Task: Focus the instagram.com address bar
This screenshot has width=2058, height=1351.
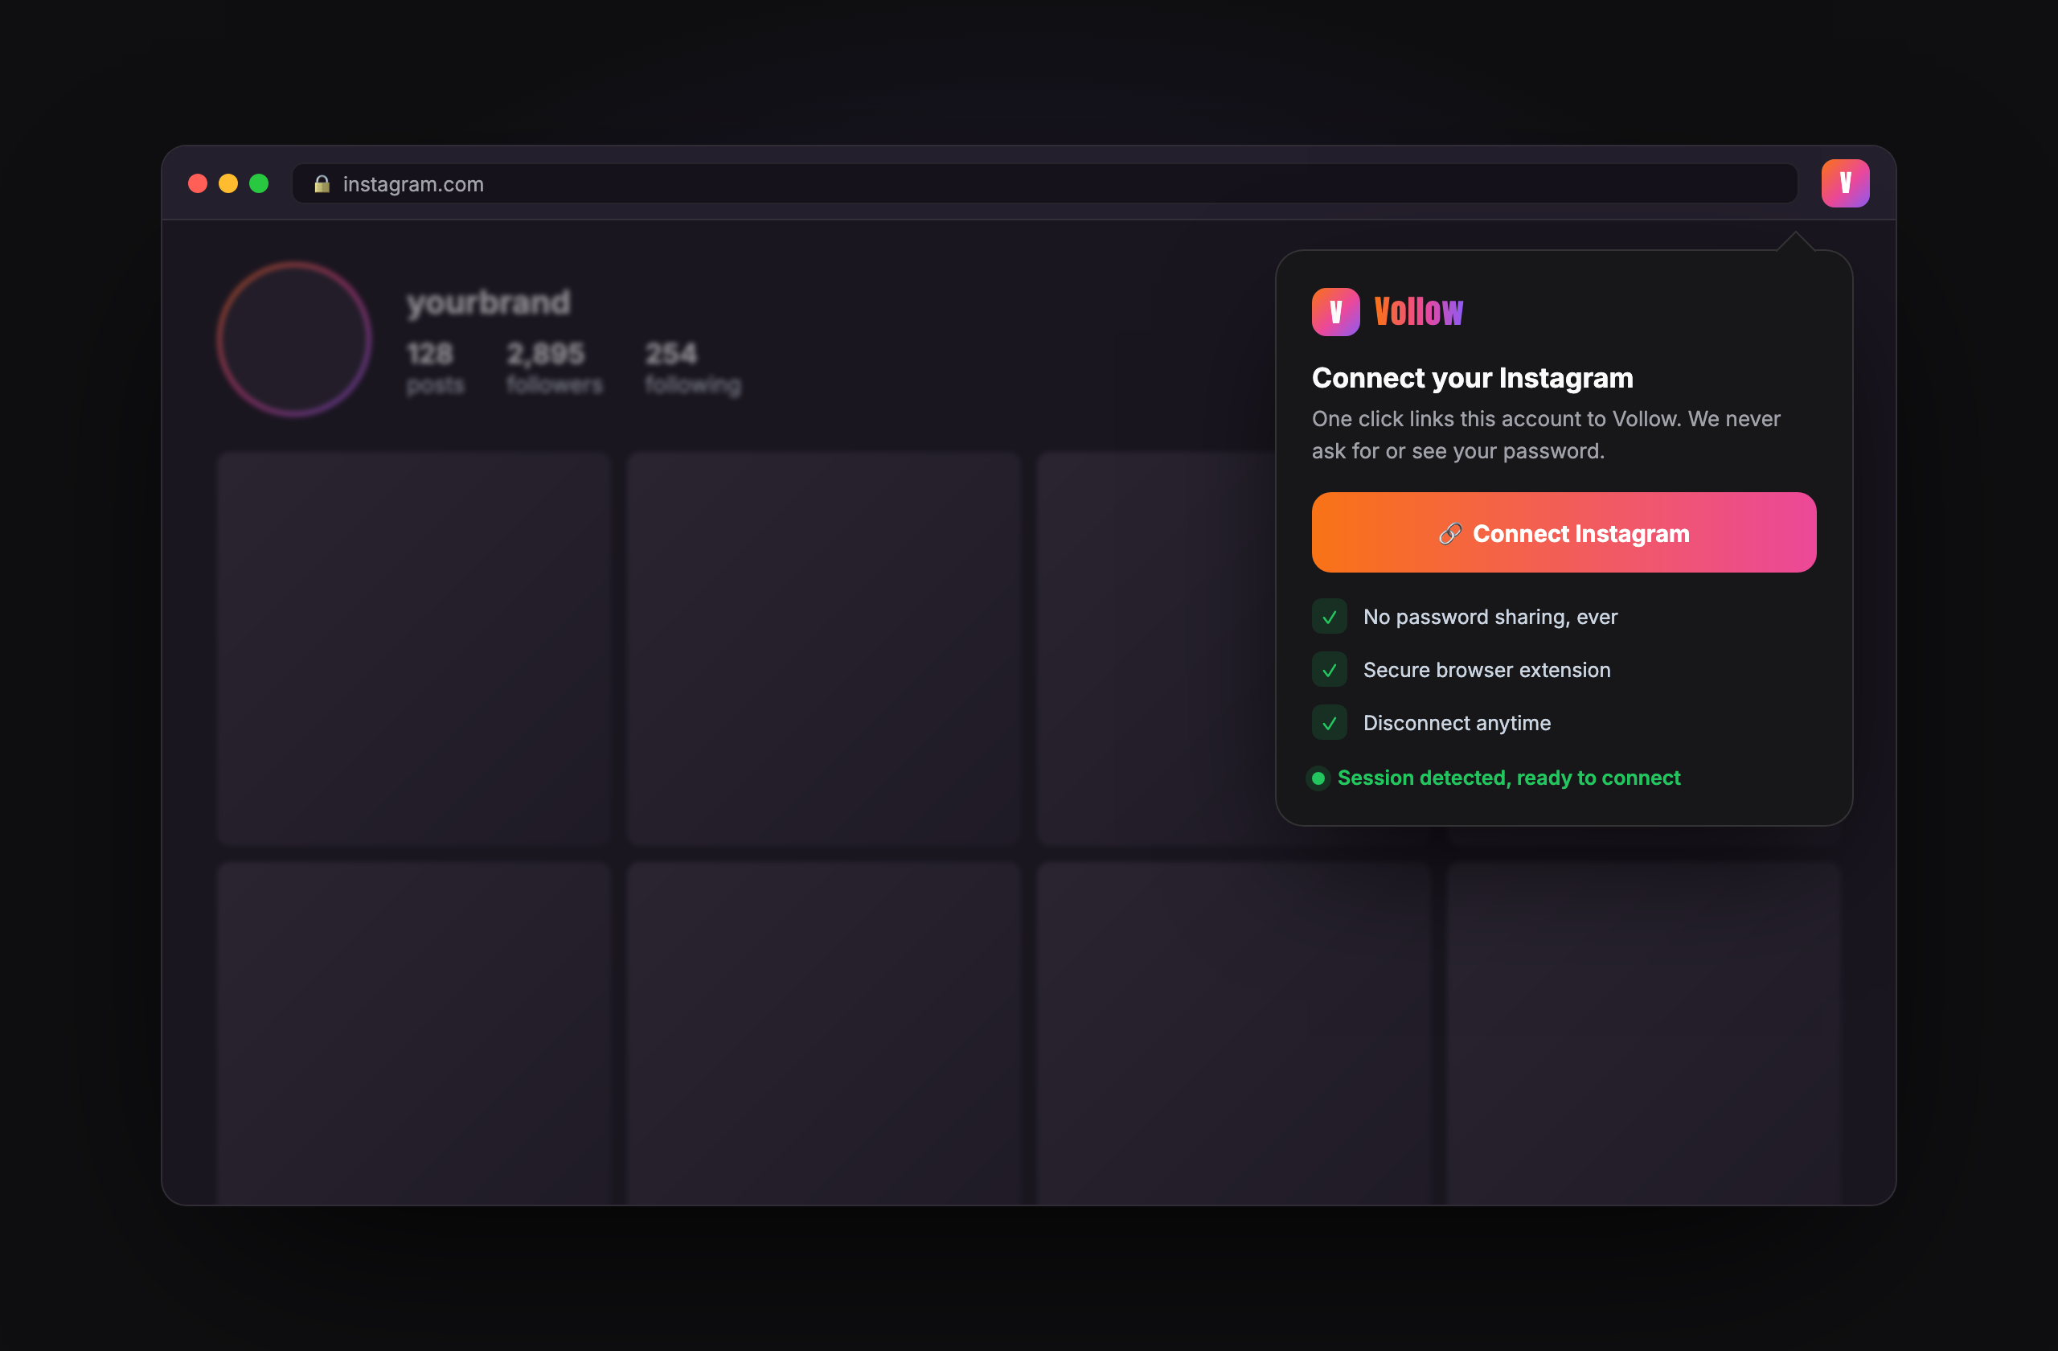Action: pos(1044,183)
